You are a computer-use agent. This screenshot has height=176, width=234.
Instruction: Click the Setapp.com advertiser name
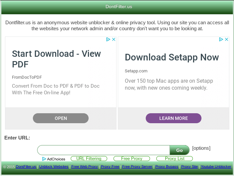pyautogui.click(x=136, y=71)
